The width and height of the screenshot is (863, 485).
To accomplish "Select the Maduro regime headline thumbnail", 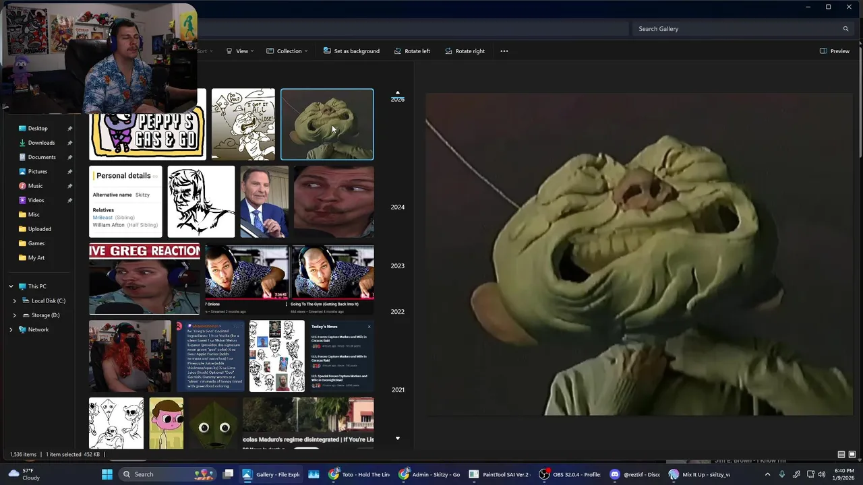I will coord(308,423).
